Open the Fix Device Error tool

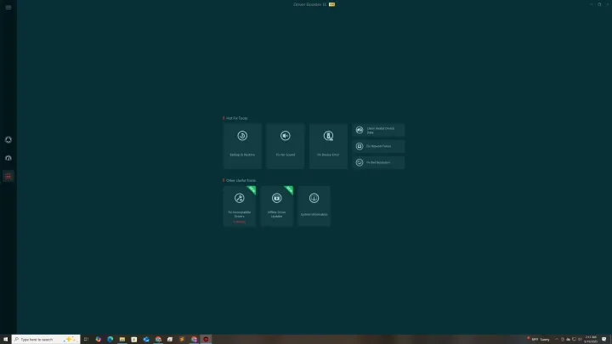click(328, 145)
